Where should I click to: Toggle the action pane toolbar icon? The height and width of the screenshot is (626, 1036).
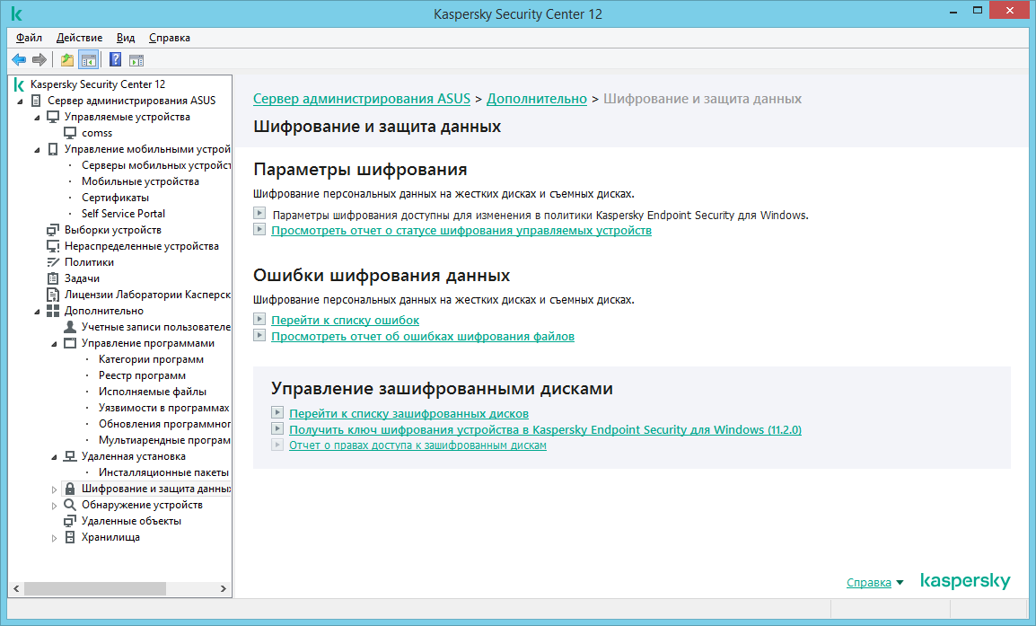tap(136, 61)
